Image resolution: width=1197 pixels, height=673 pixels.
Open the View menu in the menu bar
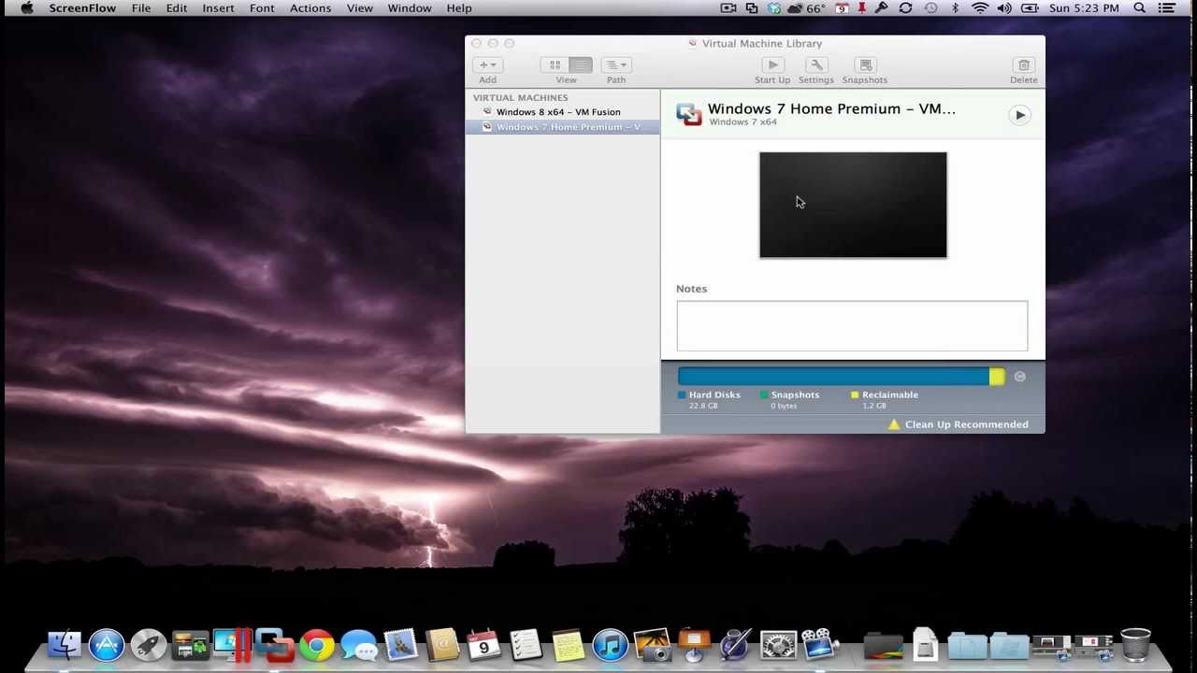(360, 8)
